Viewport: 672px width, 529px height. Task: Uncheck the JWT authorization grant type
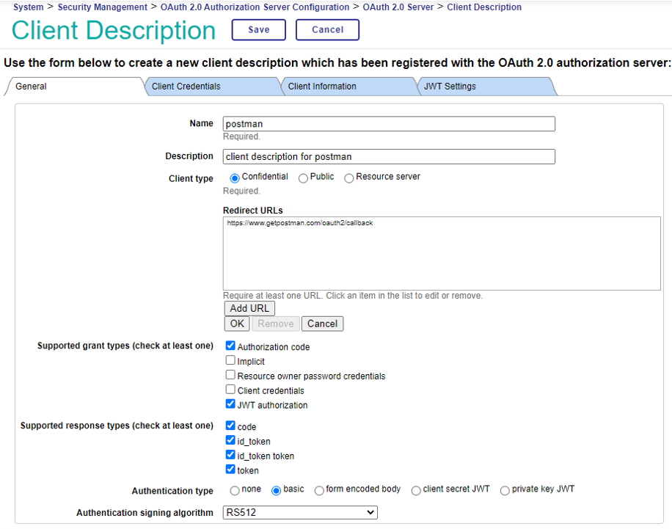[231, 404]
